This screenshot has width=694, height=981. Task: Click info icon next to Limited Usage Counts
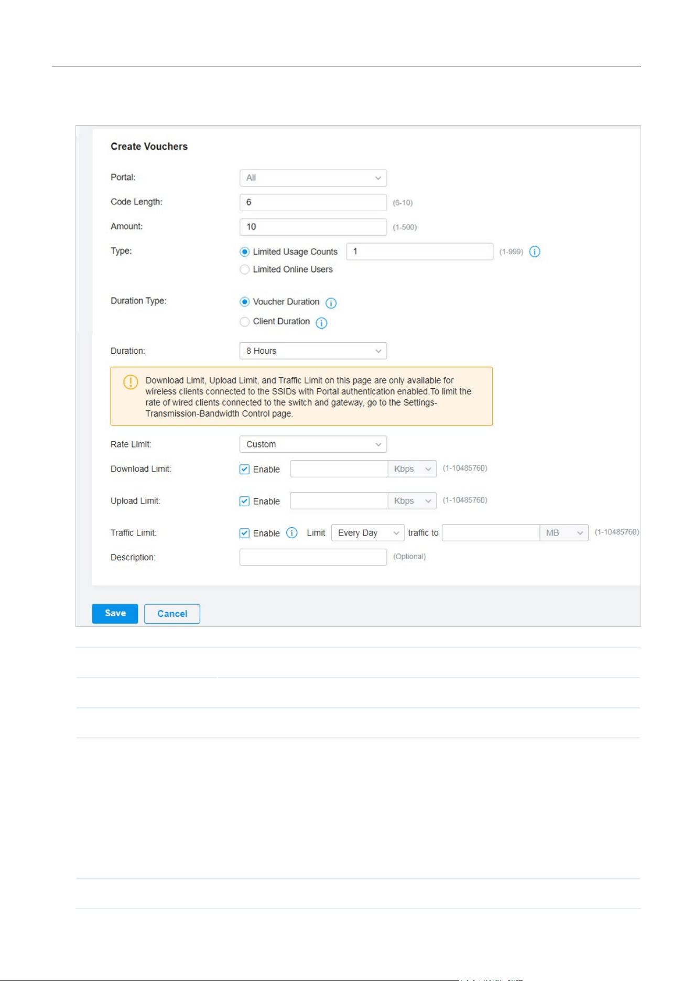[x=535, y=252]
